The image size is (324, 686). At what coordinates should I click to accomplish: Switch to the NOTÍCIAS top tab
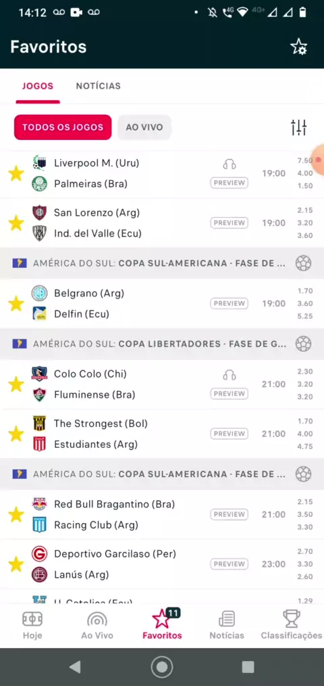click(99, 86)
